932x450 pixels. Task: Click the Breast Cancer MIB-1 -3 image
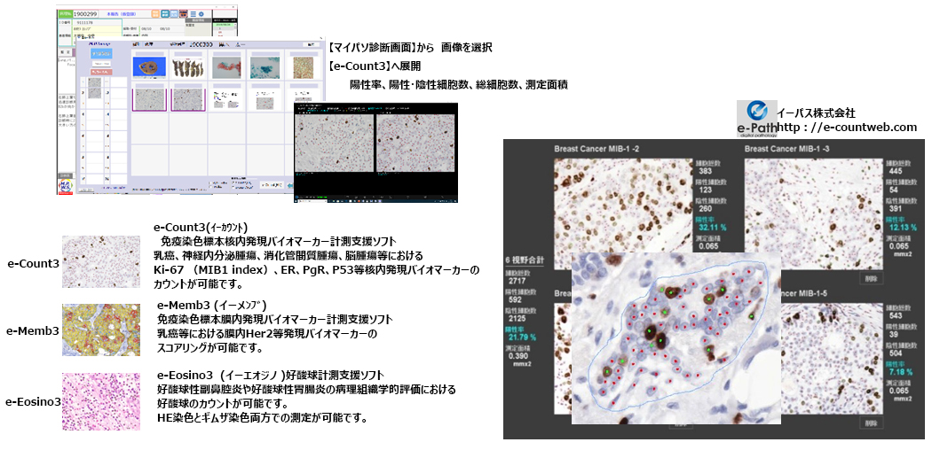813,213
